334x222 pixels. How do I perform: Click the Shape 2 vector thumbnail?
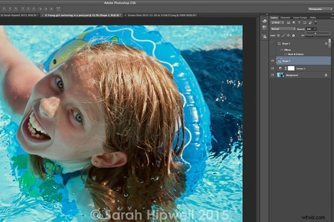[x=279, y=61]
